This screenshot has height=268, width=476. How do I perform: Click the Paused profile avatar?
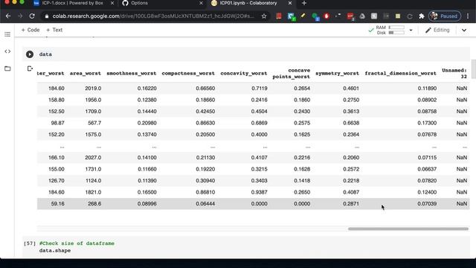point(445,16)
